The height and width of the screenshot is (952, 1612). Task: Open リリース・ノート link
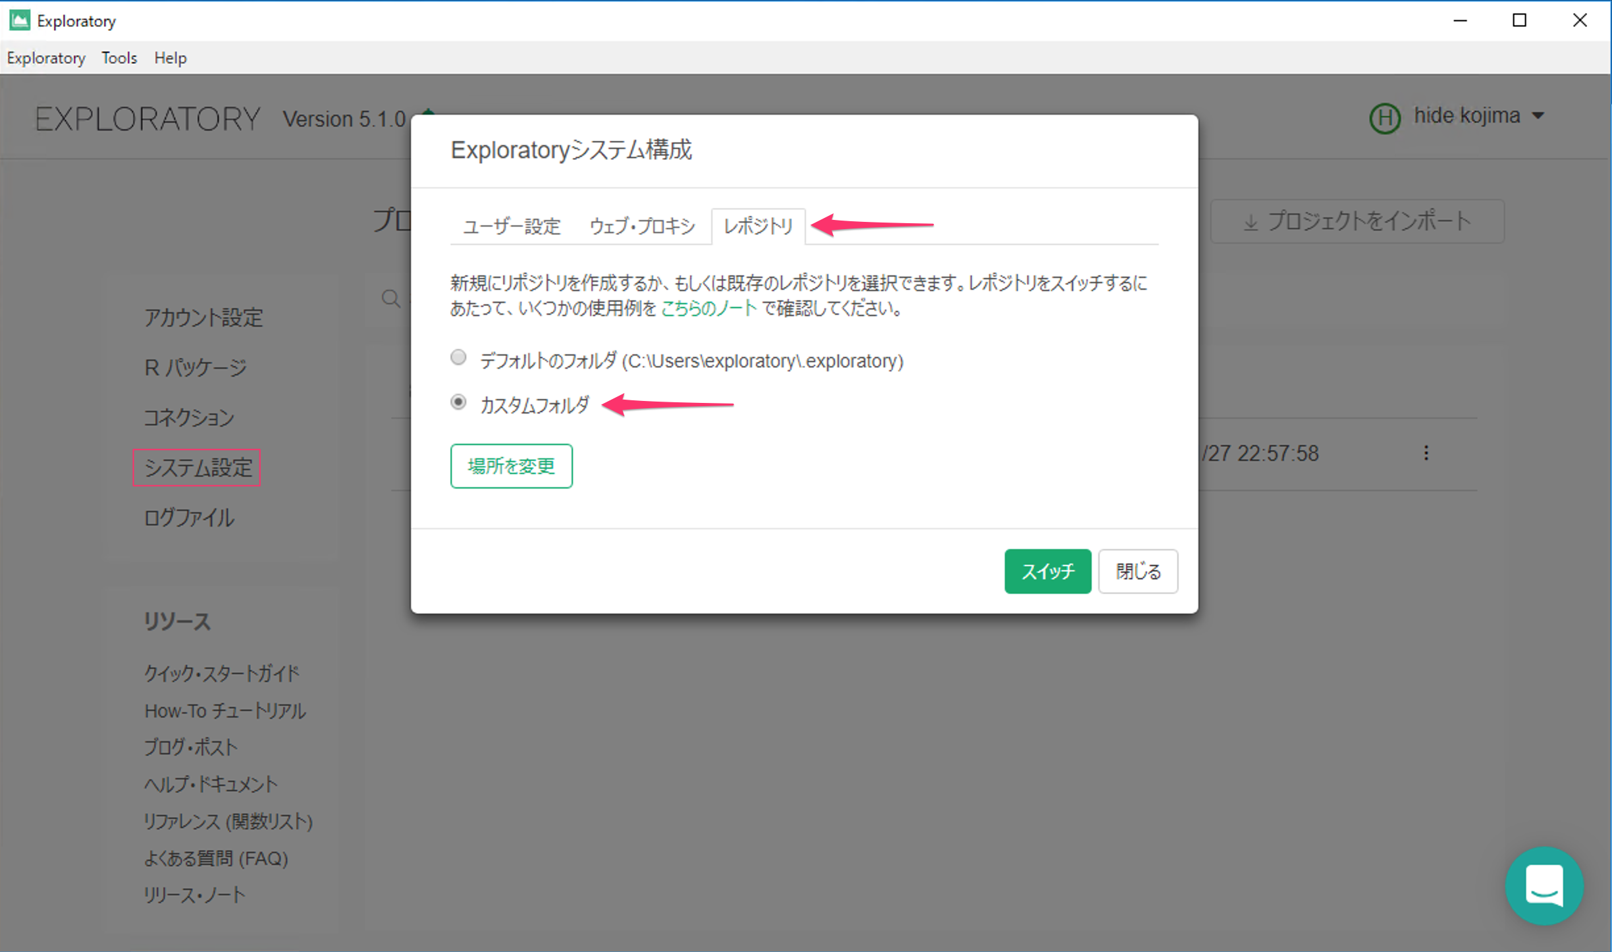[194, 895]
